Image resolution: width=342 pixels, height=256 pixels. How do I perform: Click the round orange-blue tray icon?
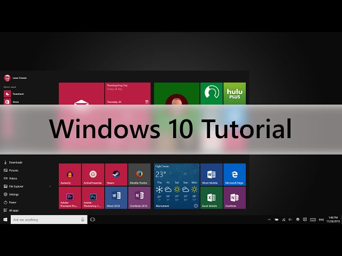298,220
